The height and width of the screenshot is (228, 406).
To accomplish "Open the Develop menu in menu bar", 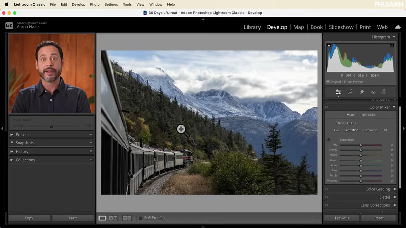I will coord(78,4).
